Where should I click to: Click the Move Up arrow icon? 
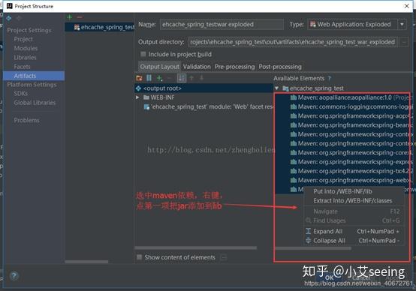(x=191, y=78)
